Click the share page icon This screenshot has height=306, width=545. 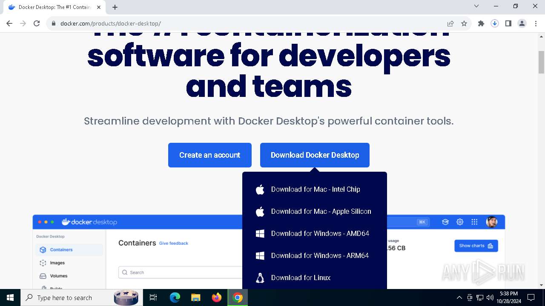coord(450,23)
